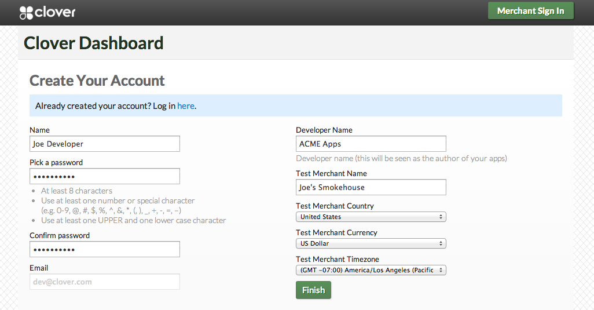
Task: Click the Developer name helper text
Action: coord(401,158)
